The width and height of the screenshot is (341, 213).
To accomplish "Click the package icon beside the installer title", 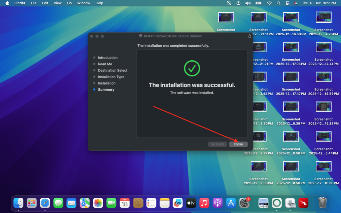I will (x=141, y=36).
